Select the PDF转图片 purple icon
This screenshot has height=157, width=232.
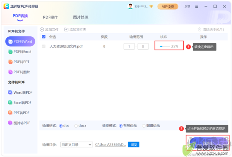pos(10,72)
